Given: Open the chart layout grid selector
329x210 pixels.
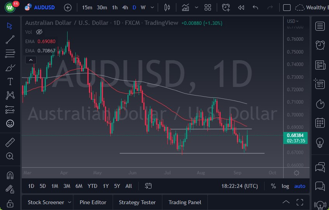Looking at the screenshot, I should (x=208, y=7).
